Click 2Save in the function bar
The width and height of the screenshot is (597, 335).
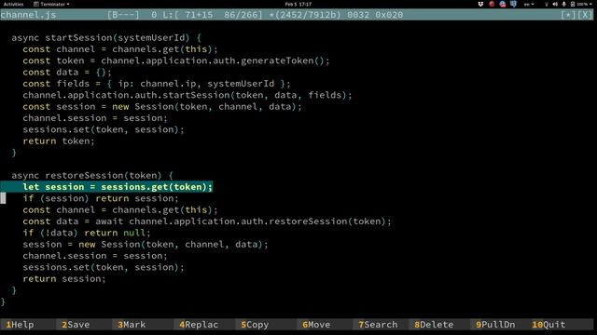pyautogui.click(x=76, y=325)
